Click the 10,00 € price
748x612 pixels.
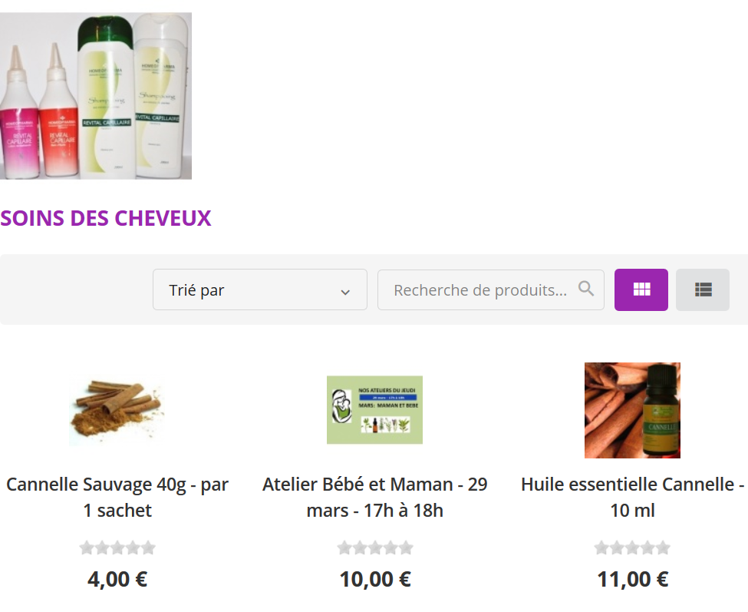(x=375, y=580)
